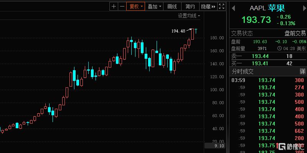
Task: Click the 9.10 value box on axis
Action: [215, 146]
